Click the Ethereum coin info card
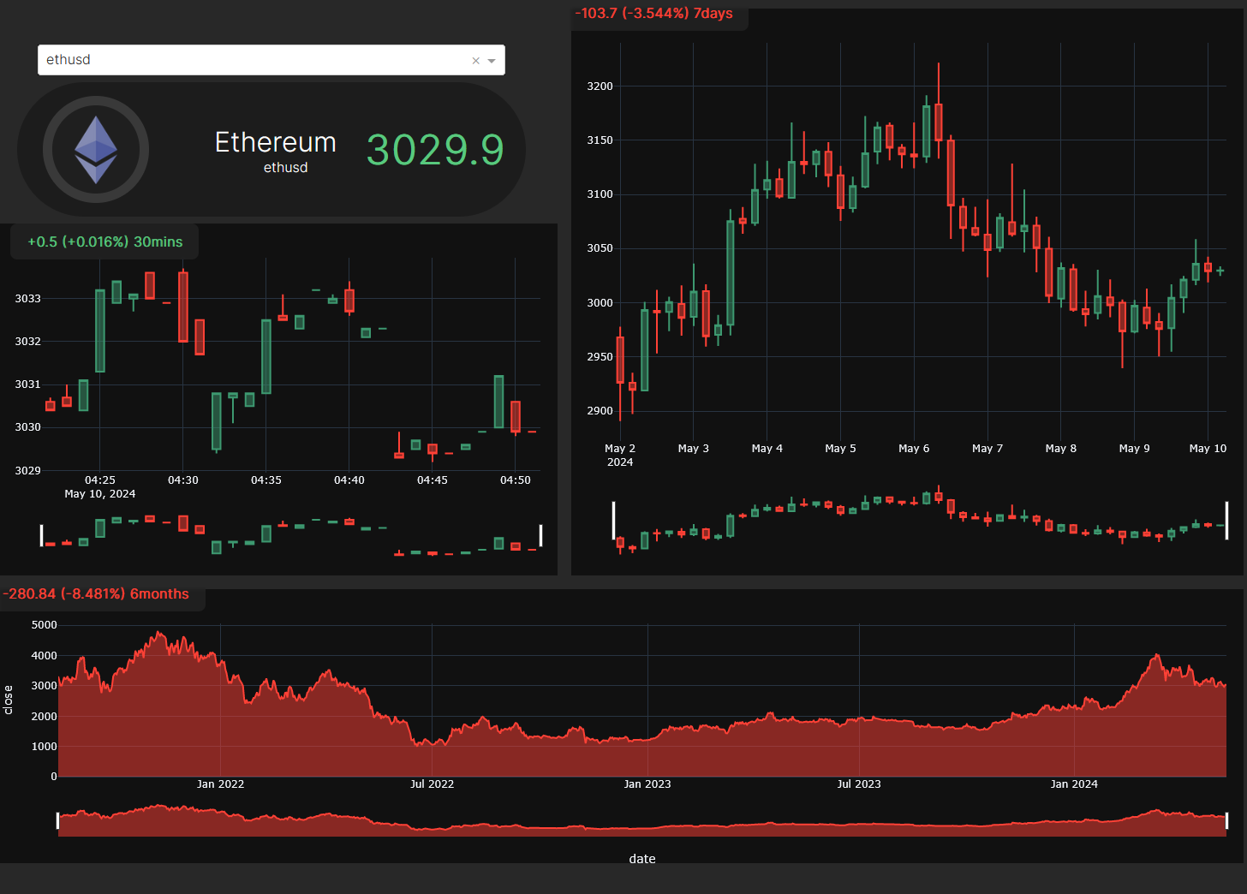The height and width of the screenshot is (894, 1247). point(271,150)
